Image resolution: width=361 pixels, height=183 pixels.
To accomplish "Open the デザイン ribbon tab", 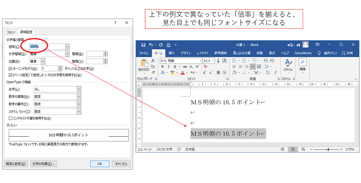I will pyautogui.click(x=185, y=53).
